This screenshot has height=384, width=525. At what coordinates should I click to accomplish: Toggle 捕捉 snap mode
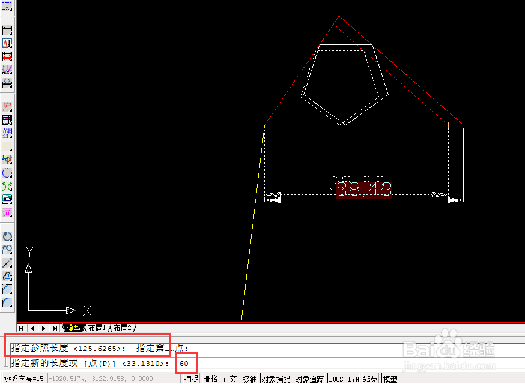pyautogui.click(x=192, y=379)
